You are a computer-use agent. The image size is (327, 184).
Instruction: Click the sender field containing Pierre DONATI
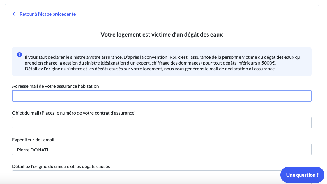(x=162, y=149)
